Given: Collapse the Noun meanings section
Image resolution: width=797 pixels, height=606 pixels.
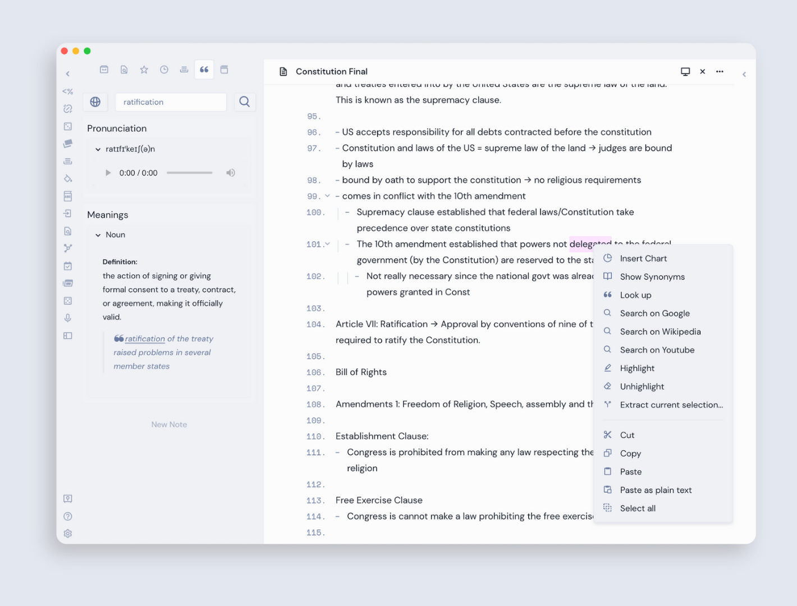Looking at the screenshot, I should point(98,235).
